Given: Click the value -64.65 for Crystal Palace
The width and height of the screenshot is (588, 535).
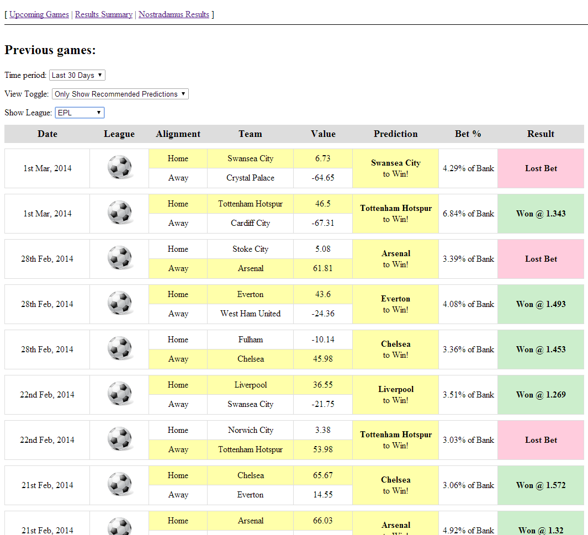Looking at the screenshot, I should 323,178.
